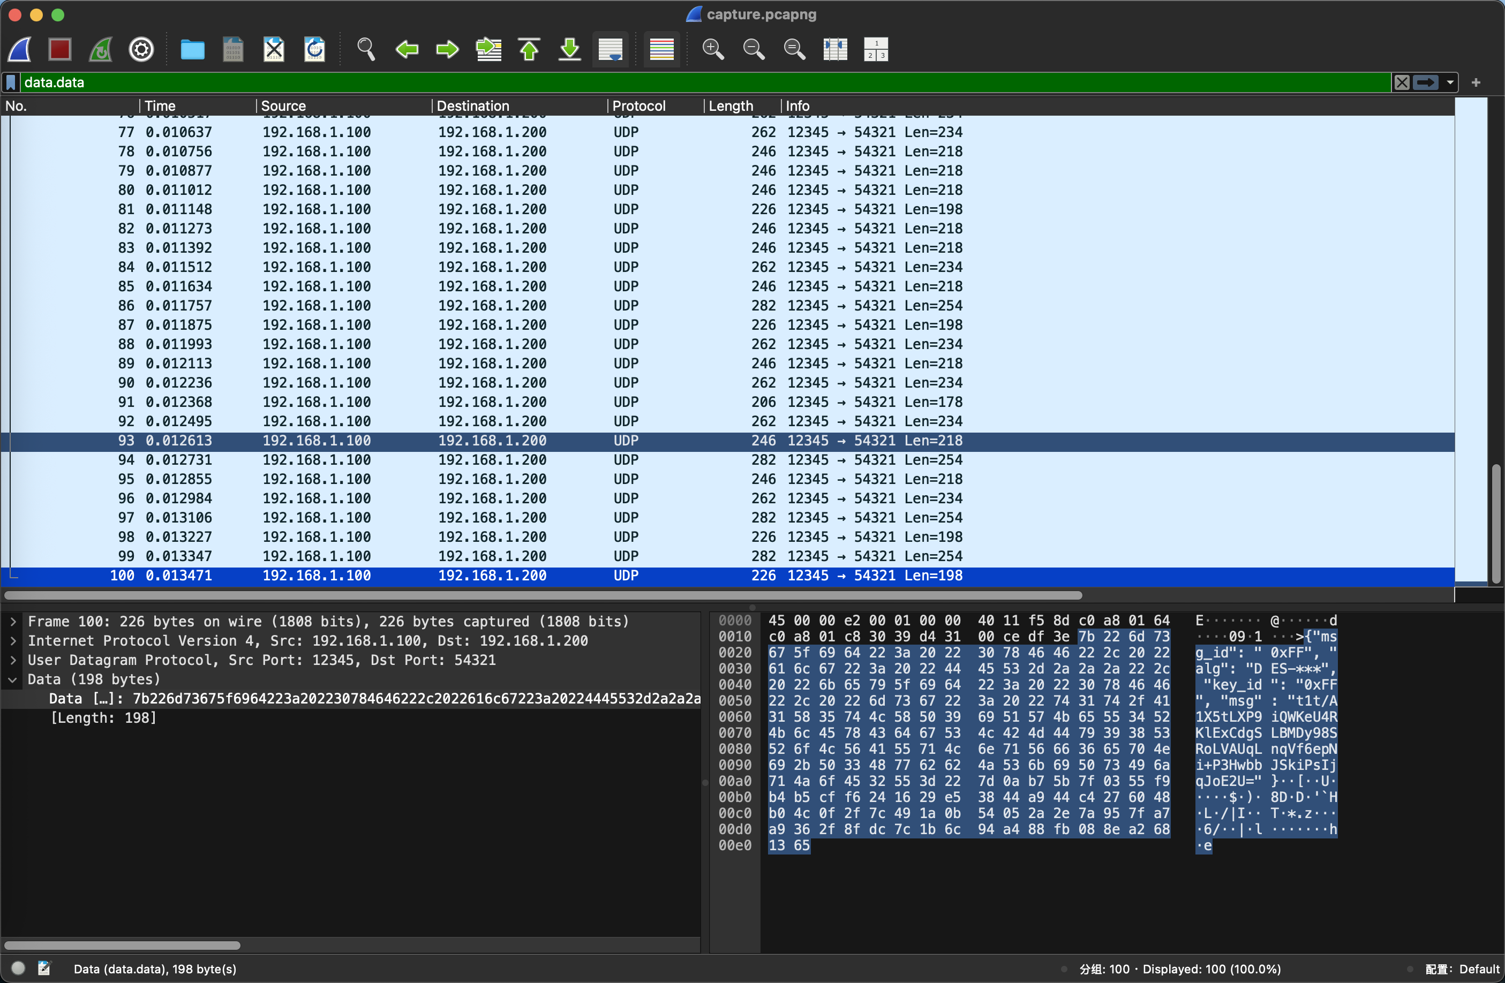The width and height of the screenshot is (1505, 983).
Task: Go to specified packet icon
Action: [x=488, y=49]
